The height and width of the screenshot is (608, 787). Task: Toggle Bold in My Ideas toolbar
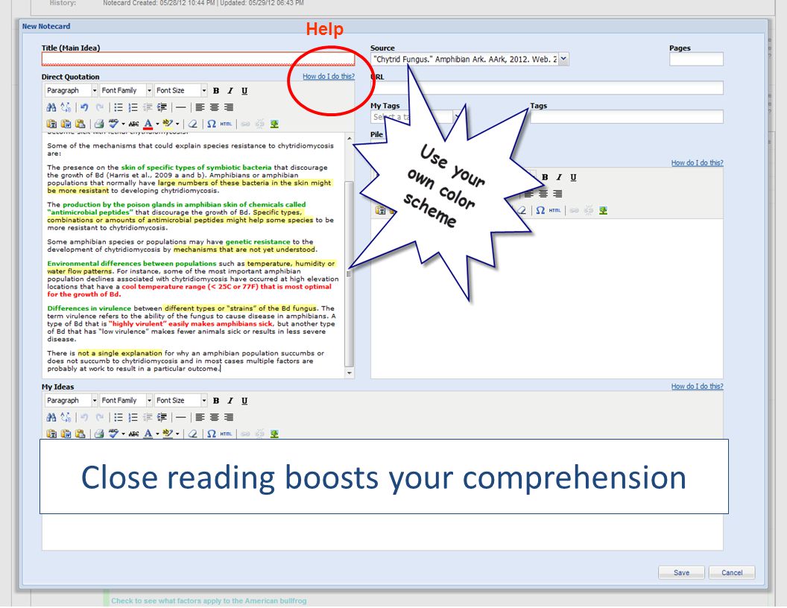pyautogui.click(x=216, y=401)
